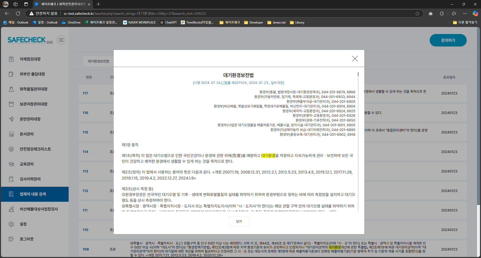
Task: Click row number 111 in the list
Action: [x=85, y=210]
